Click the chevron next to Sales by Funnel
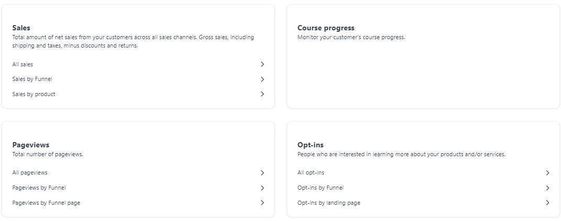 (262, 79)
